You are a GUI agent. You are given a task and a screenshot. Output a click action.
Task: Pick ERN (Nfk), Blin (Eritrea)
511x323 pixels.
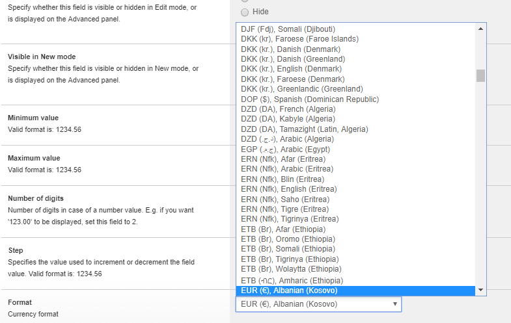point(355,179)
